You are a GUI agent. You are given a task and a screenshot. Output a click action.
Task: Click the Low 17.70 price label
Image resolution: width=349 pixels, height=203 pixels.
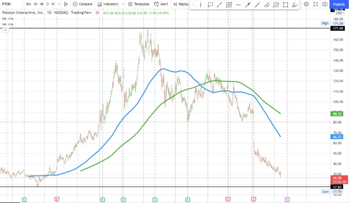[332, 192]
